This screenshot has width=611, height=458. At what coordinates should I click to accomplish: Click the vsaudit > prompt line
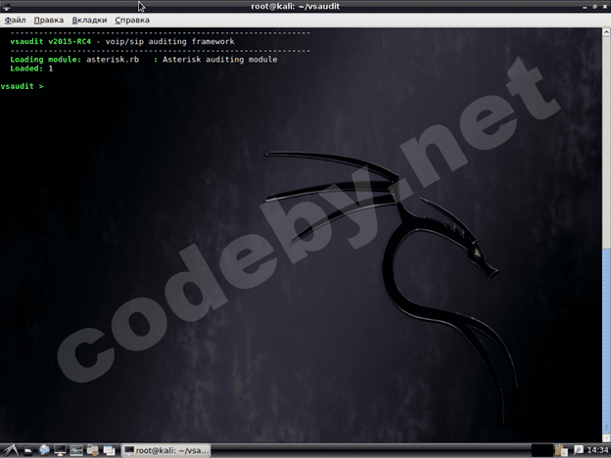coord(22,86)
